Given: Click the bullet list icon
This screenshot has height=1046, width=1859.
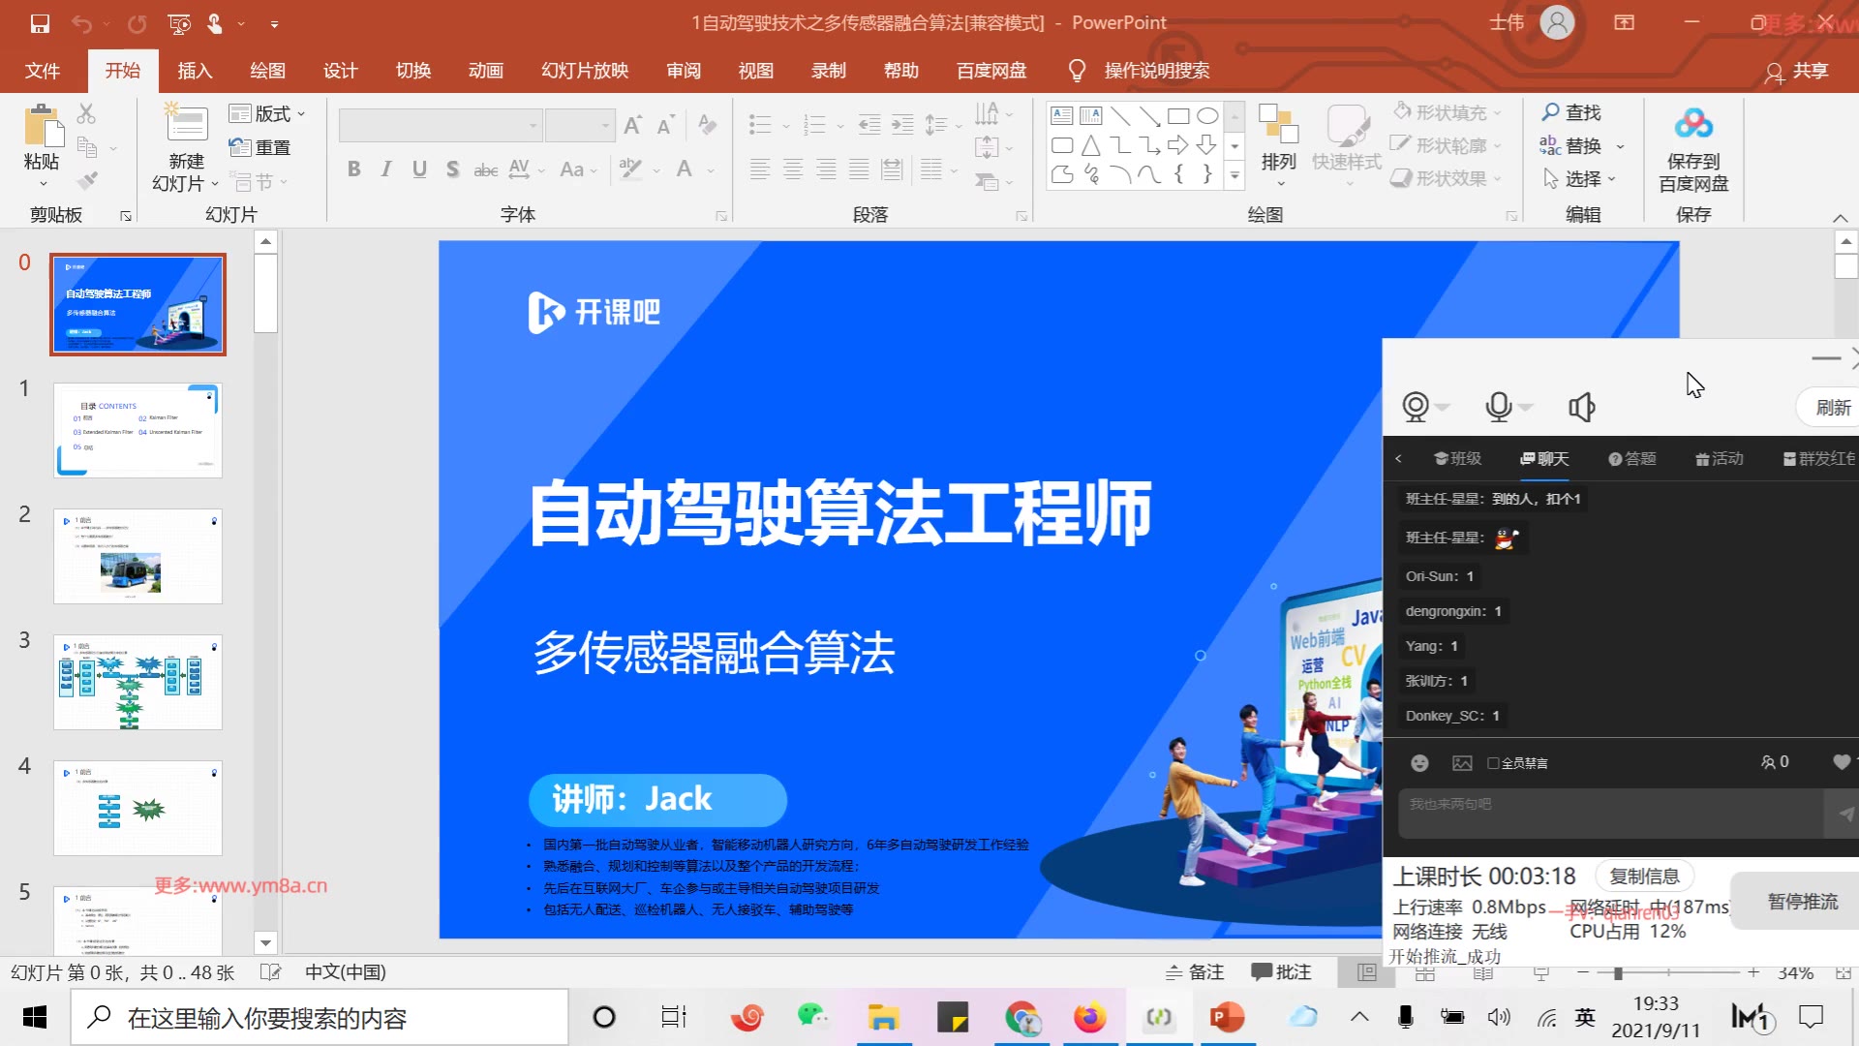Looking at the screenshot, I should click(760, 125).
